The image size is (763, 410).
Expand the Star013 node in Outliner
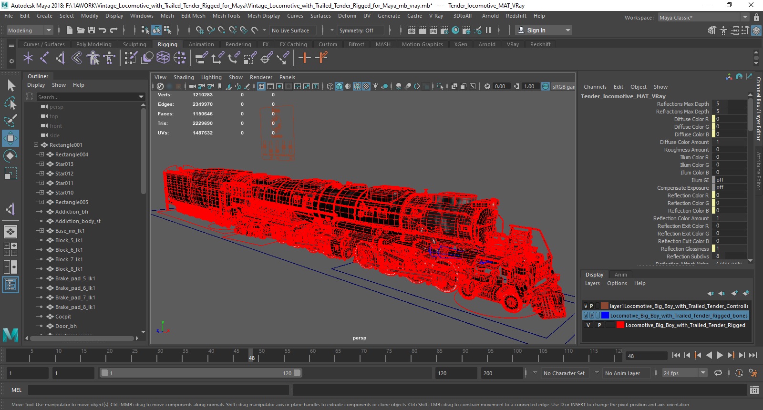[41, 164]
